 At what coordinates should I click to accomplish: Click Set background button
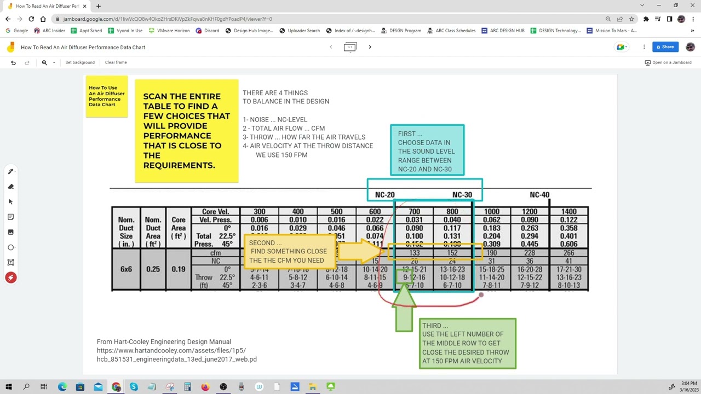(80, 62)
